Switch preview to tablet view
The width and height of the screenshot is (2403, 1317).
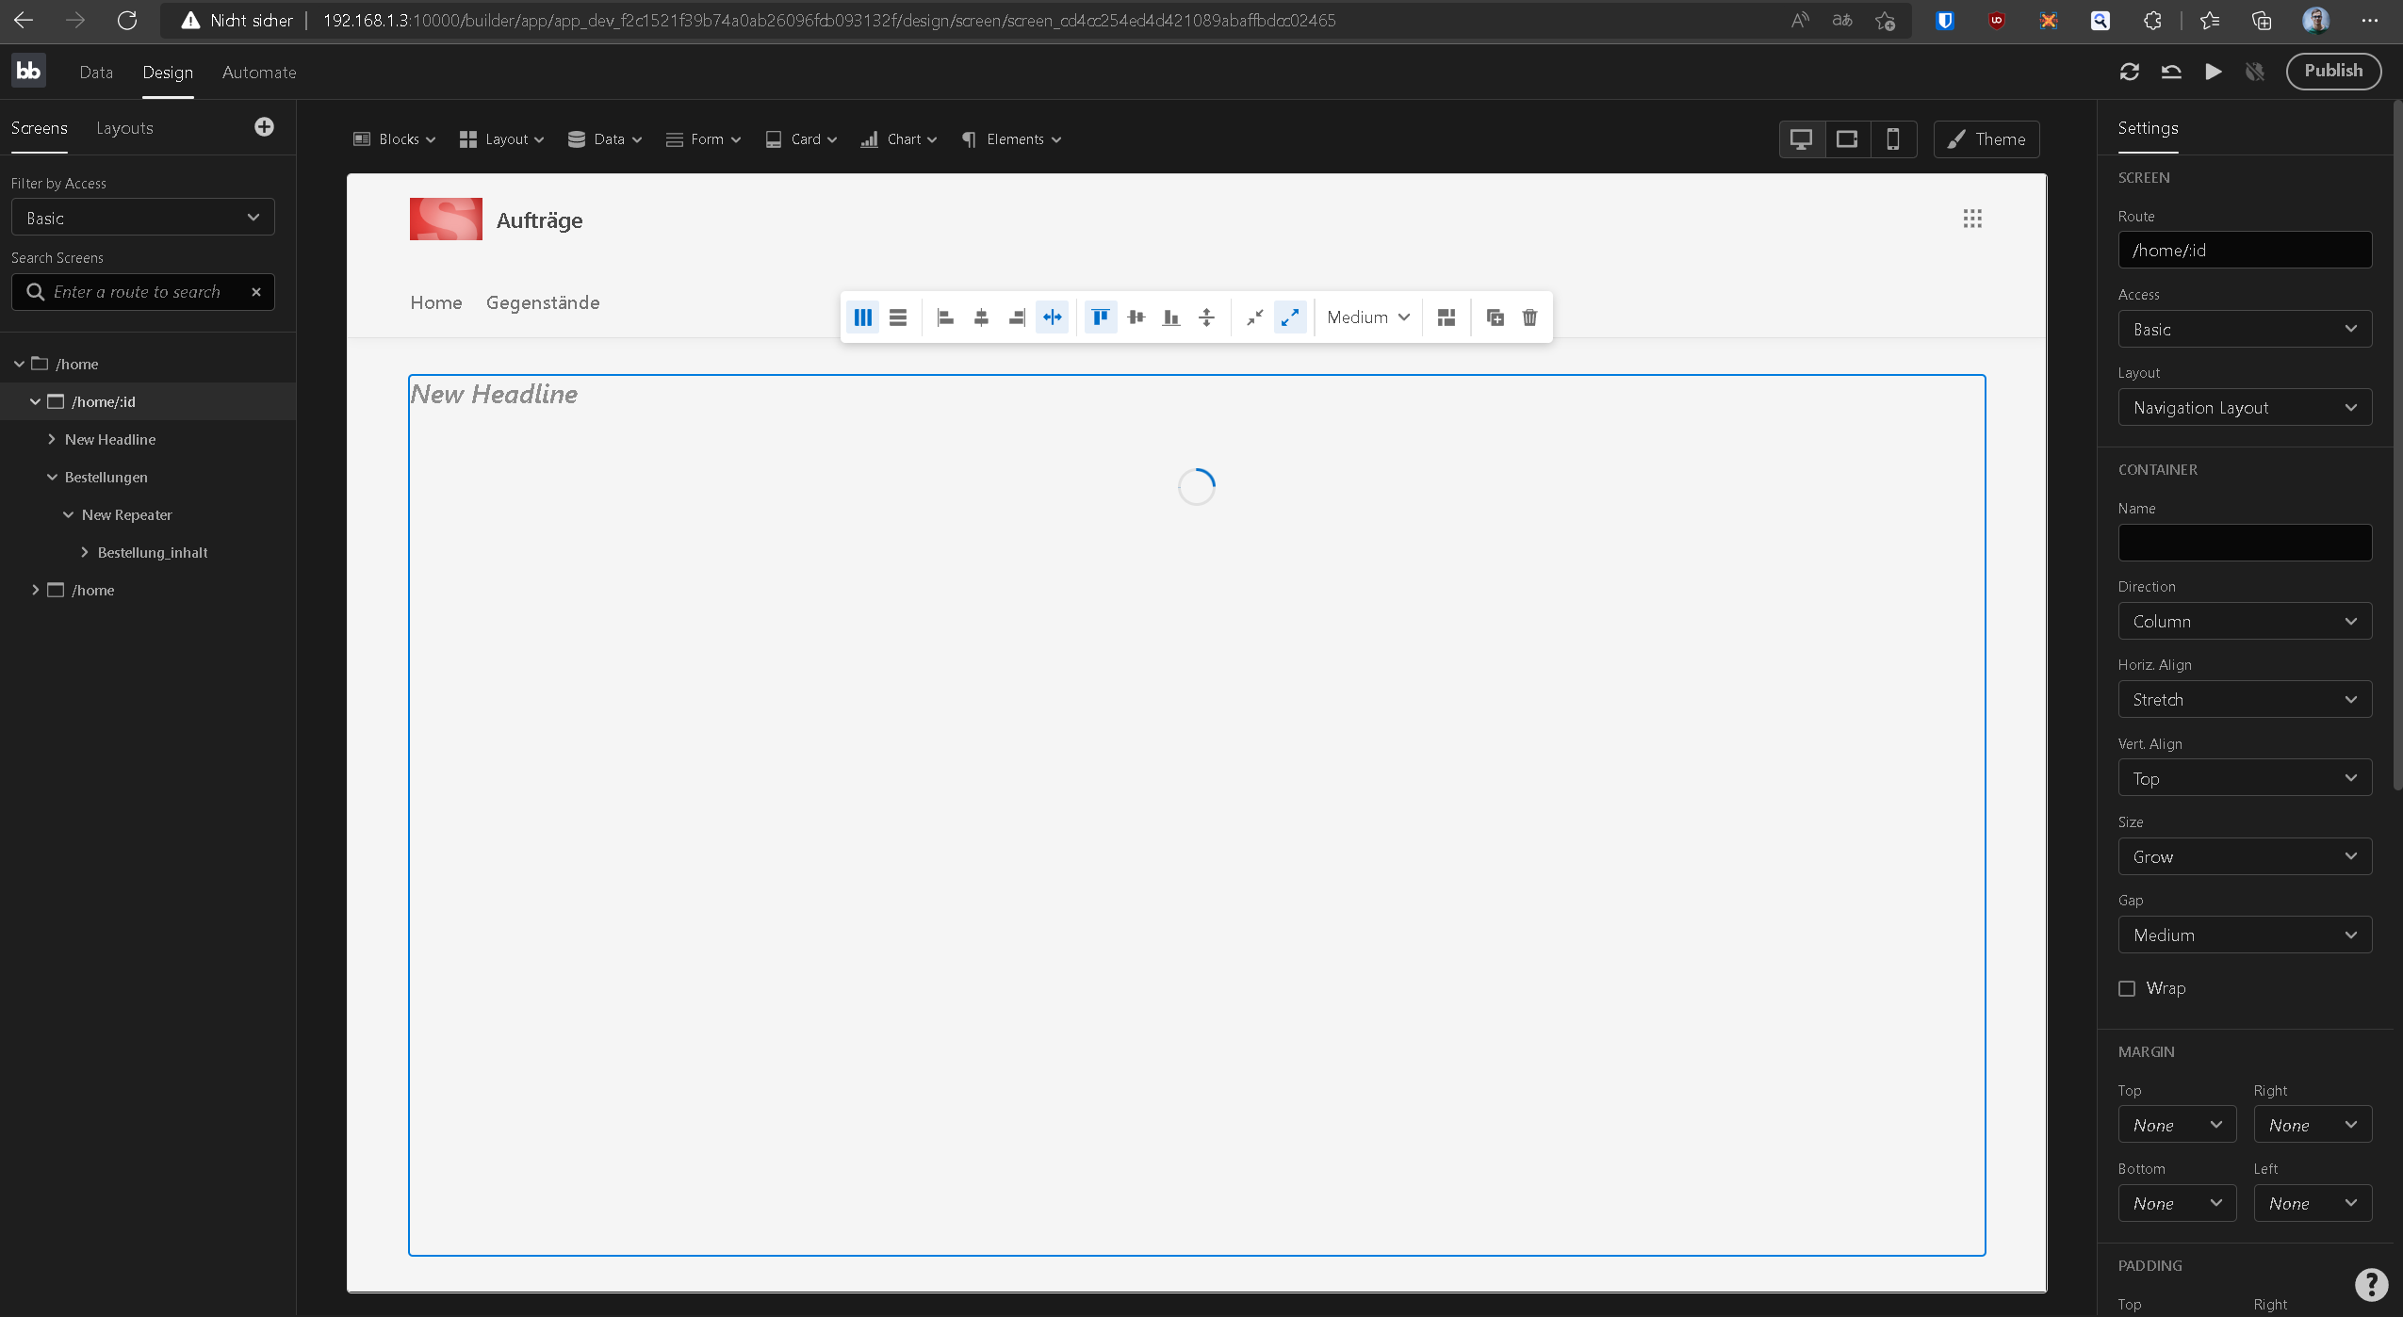[1847, 139]
